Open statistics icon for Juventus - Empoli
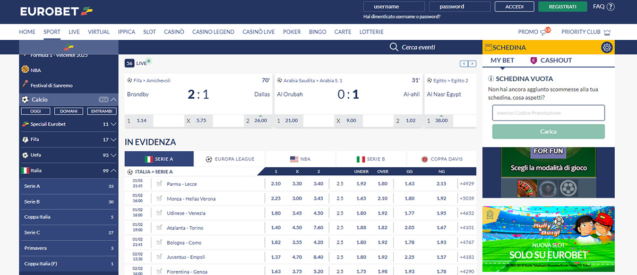Viewport: 637px width, 275px height. coord(159,257)
